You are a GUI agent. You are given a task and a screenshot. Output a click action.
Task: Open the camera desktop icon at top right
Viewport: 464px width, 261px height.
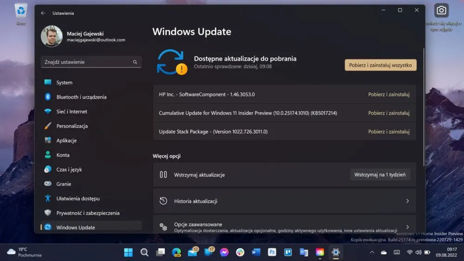click(x=441, y=10)
